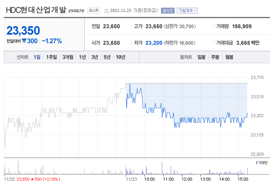This screenshot has height=188, width=270.
Task: Select the 1년 line chart tab
Action: click(x=82, y=57)
